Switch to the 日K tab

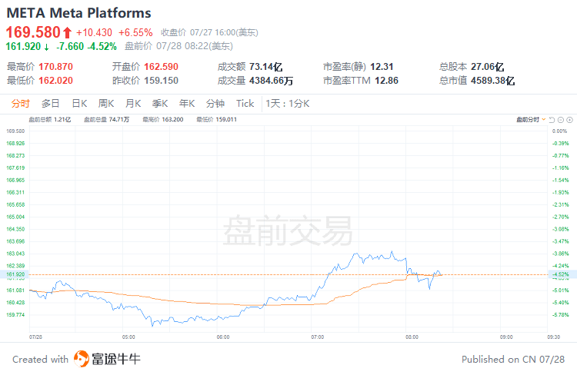[x=79, y=104]
